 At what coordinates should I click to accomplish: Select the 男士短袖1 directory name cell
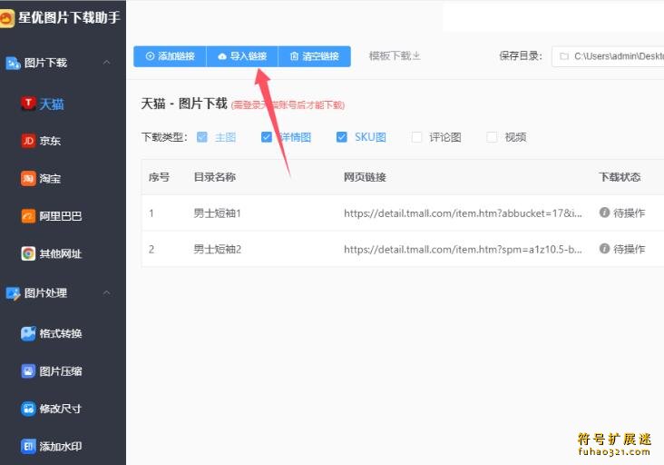[217, 213]
